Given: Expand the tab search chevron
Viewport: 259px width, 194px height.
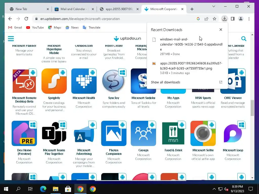Looking at the screenshot, I should [x=213, y=6].
